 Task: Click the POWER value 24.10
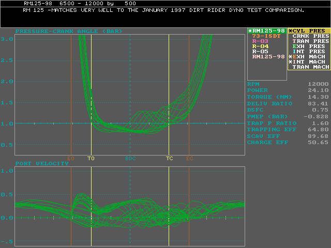318,90
